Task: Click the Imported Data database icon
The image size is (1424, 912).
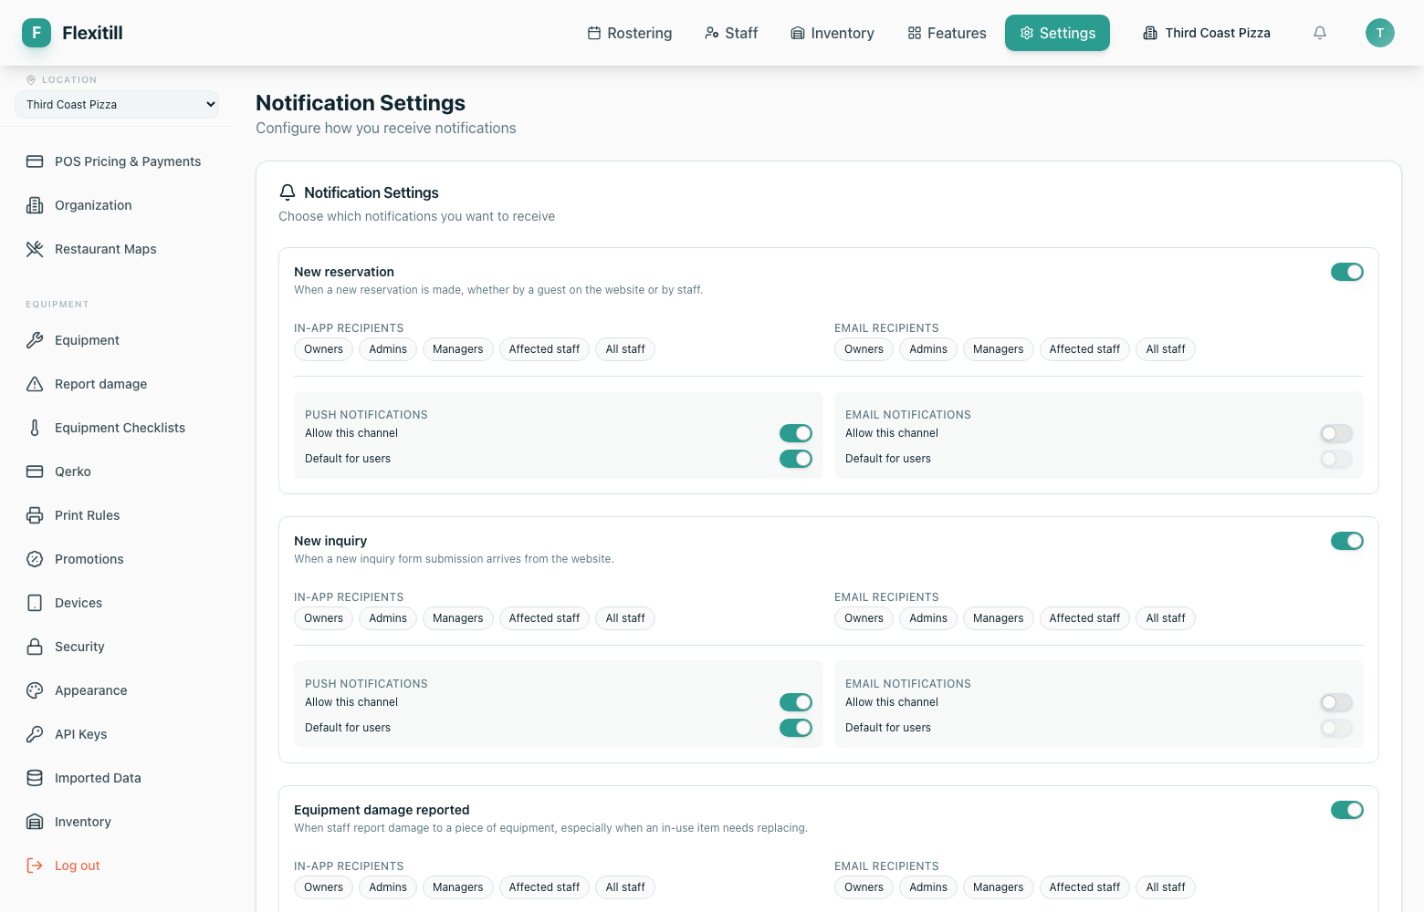Action: pyautogui.click(x=35, y=778)
